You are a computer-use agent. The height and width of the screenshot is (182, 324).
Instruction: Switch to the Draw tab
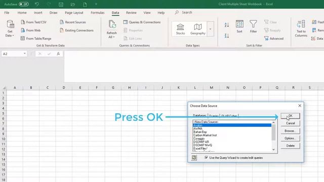[53, 13]
